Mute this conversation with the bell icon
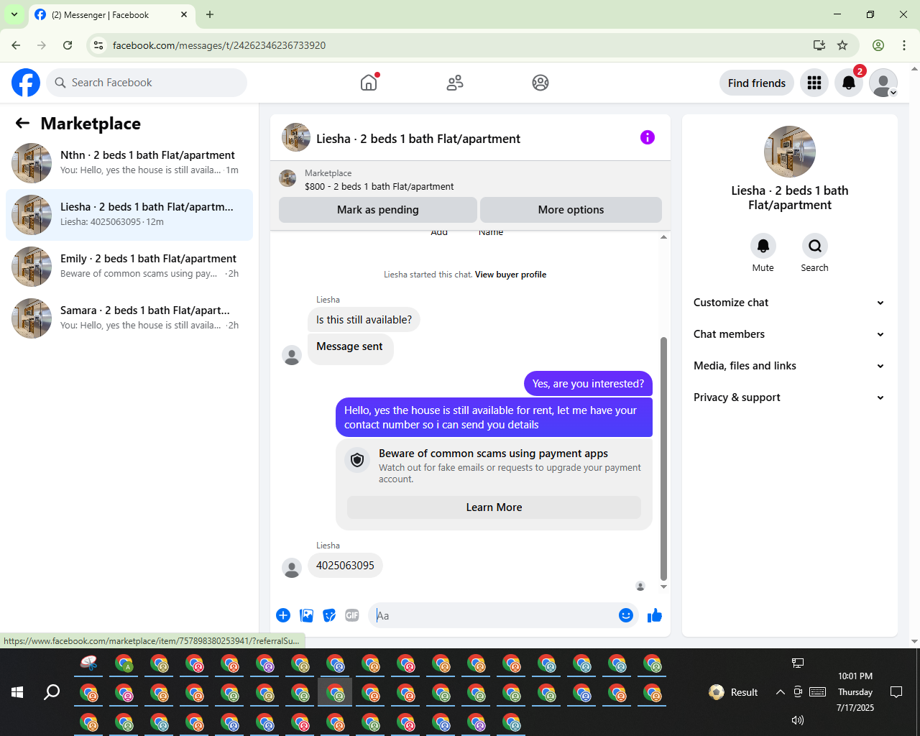Viewport: 920px width, 736px height. tap(763, 246)
